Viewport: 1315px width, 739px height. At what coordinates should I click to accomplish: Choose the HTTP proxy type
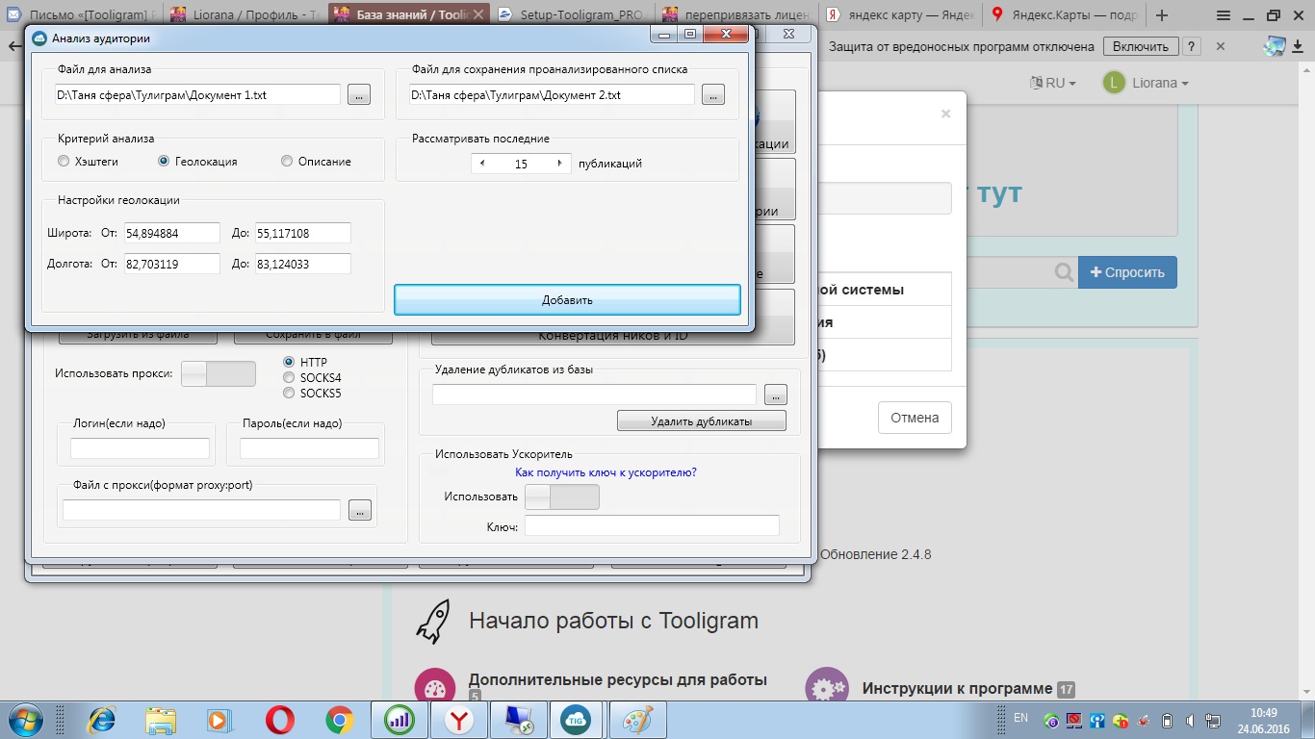click(289, 362)
